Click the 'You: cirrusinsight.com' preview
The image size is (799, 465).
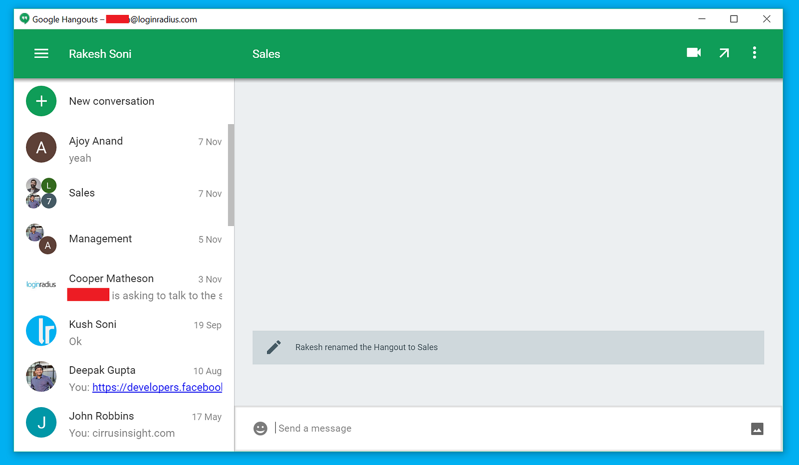click(x=122, y=433)
